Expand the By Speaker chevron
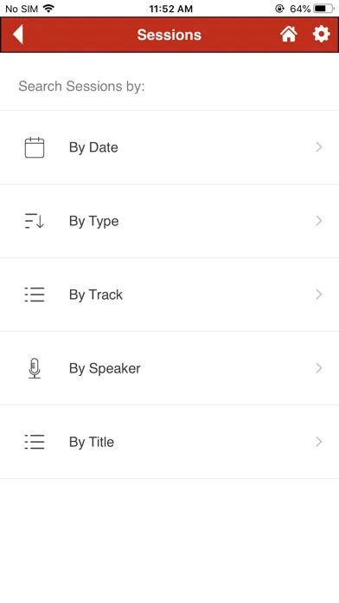Screen dimensions: 339x603 click(318, 368)
